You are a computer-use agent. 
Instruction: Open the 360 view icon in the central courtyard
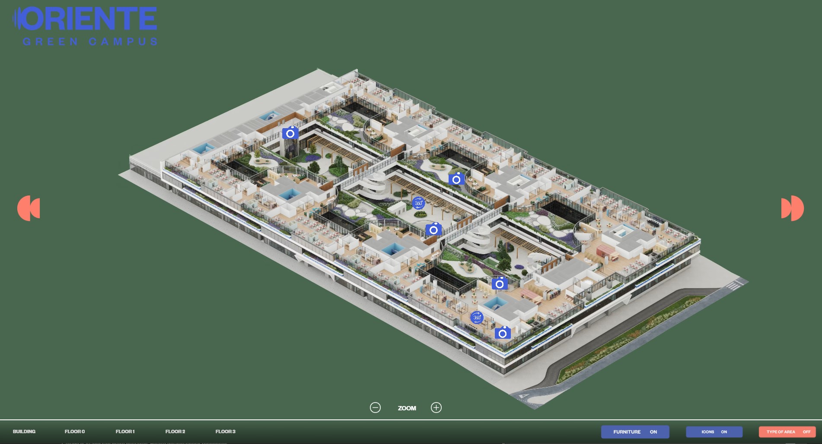point(418,203)
